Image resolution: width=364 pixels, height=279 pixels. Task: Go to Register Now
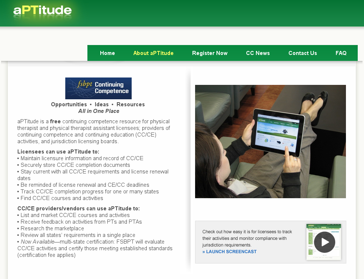pyautogui.click(x=210, y=53)
